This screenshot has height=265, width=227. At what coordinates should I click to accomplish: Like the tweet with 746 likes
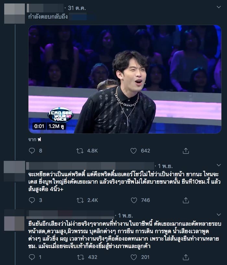pyautogui.click(x=134, y=200)
